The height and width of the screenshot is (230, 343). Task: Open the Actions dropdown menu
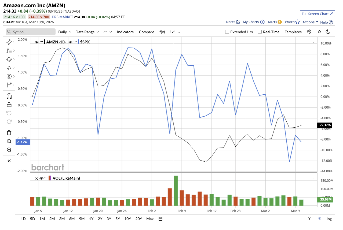[x=310, y=22]
